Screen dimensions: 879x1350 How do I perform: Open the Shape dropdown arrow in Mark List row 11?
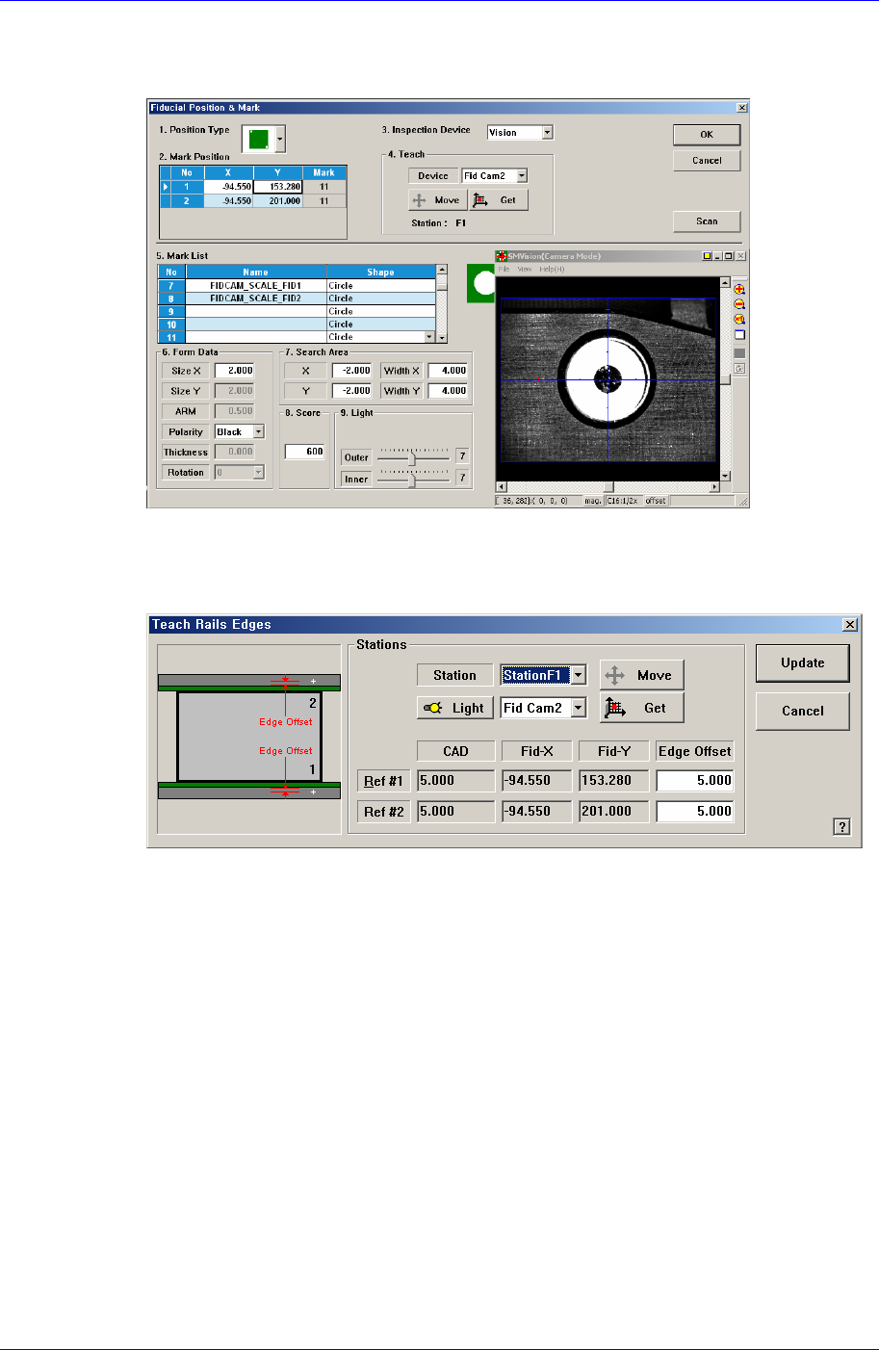429,337
